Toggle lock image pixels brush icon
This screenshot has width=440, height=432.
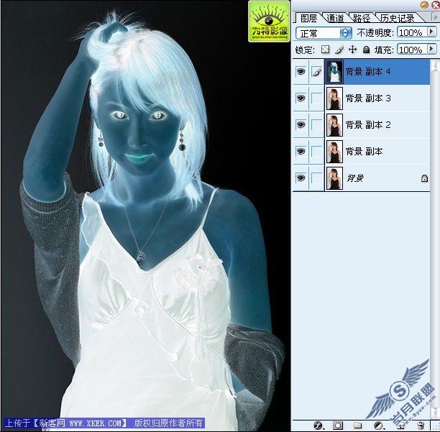click(x=339, y=50)
